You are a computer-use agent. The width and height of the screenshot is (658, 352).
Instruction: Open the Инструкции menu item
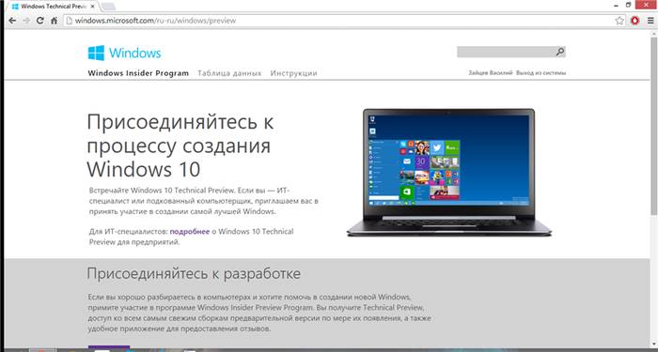click(293, 73)
